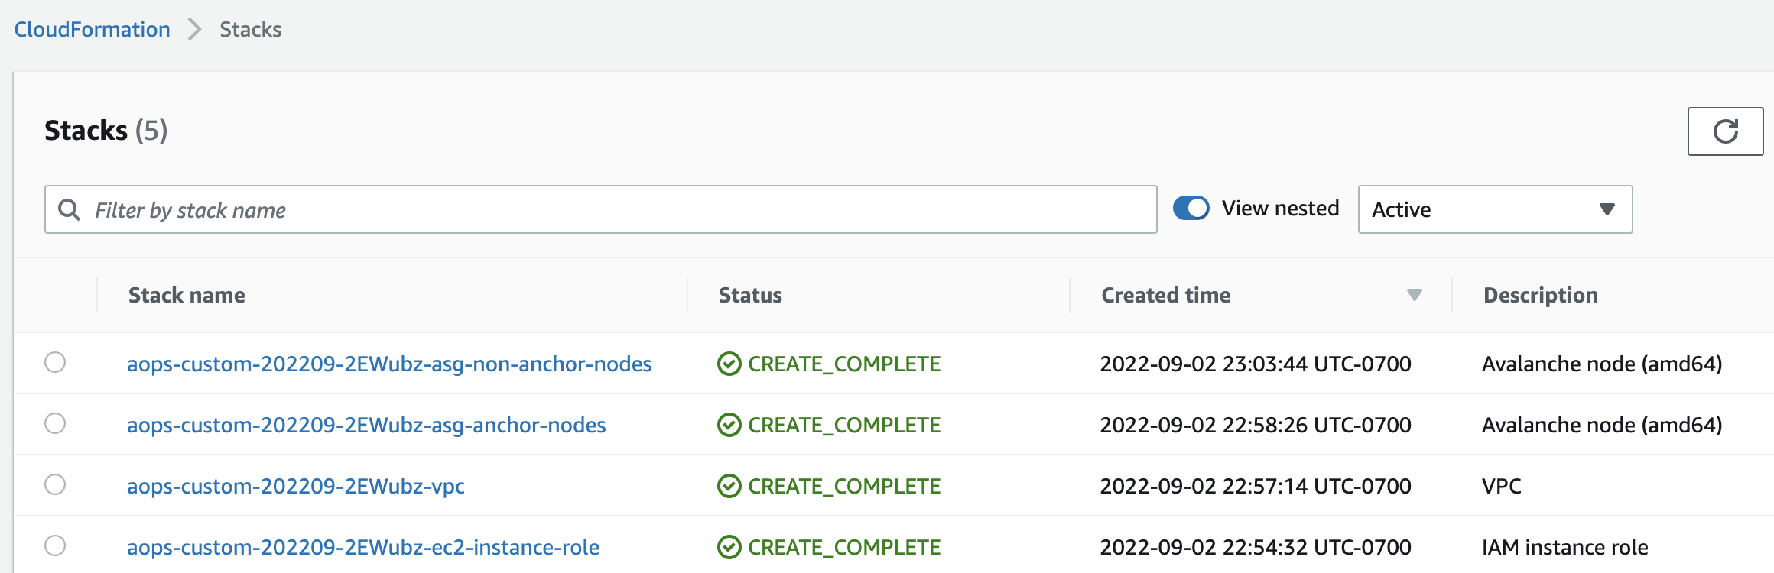Select radio button for asg-non-anchor-nodes stack

click(x=55, y=362)
